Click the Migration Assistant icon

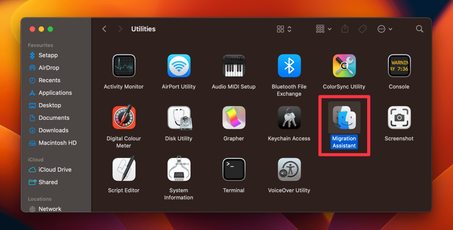(344, 118)
